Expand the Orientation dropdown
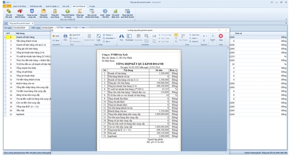Screen dimensions: 291x155 coord(110,38)
